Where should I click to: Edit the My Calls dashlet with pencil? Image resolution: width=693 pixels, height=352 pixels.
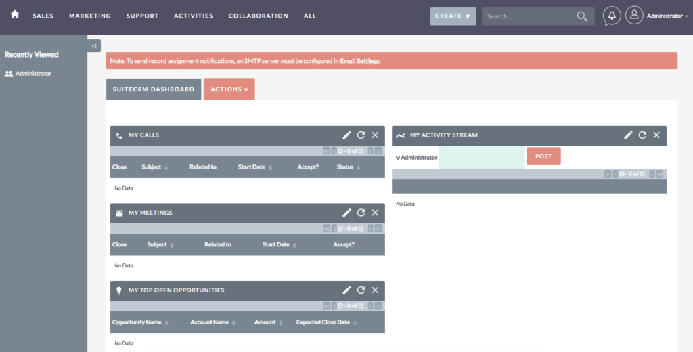(346, 135)
